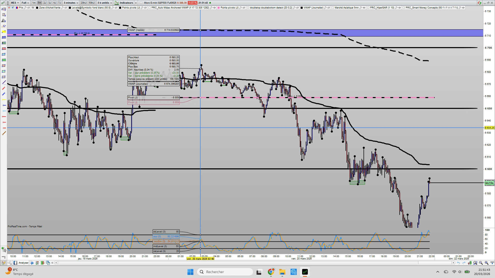
Task: Click the pink Points pivots (J) color swatch
Action: tap(219, 8)
